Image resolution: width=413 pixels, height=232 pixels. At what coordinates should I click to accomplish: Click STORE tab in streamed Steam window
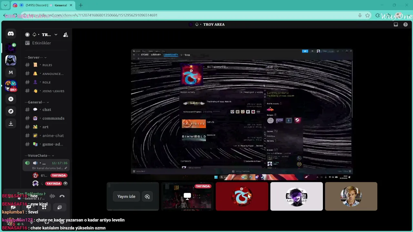145,55
